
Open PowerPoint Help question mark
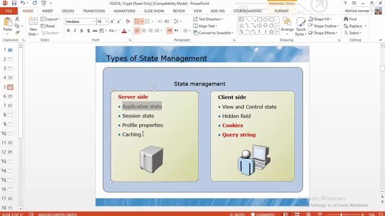345,3
